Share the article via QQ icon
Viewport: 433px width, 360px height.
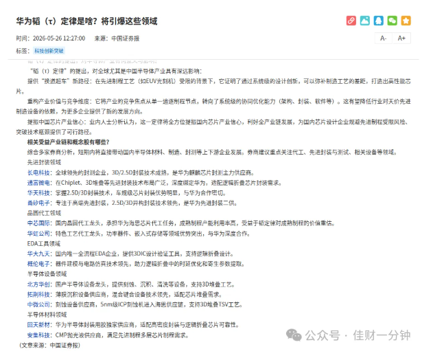coord(379,21)
